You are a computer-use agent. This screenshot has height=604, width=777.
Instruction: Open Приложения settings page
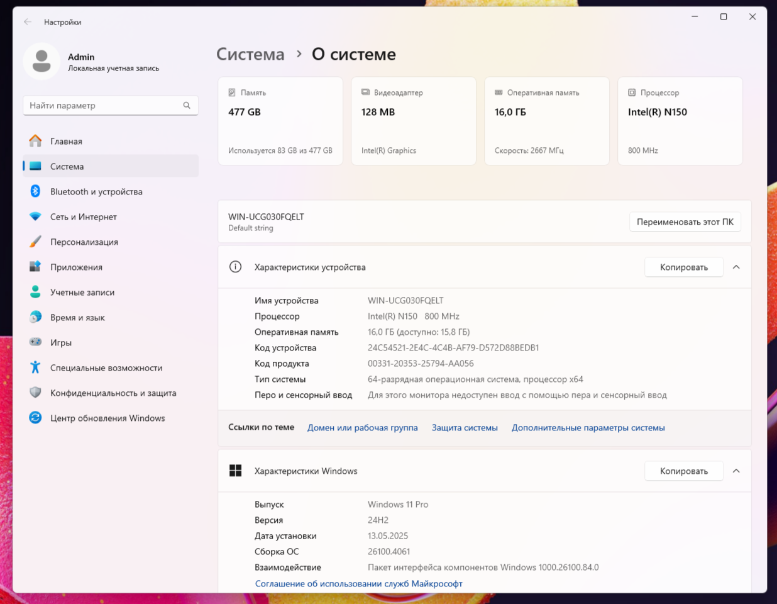111,267
